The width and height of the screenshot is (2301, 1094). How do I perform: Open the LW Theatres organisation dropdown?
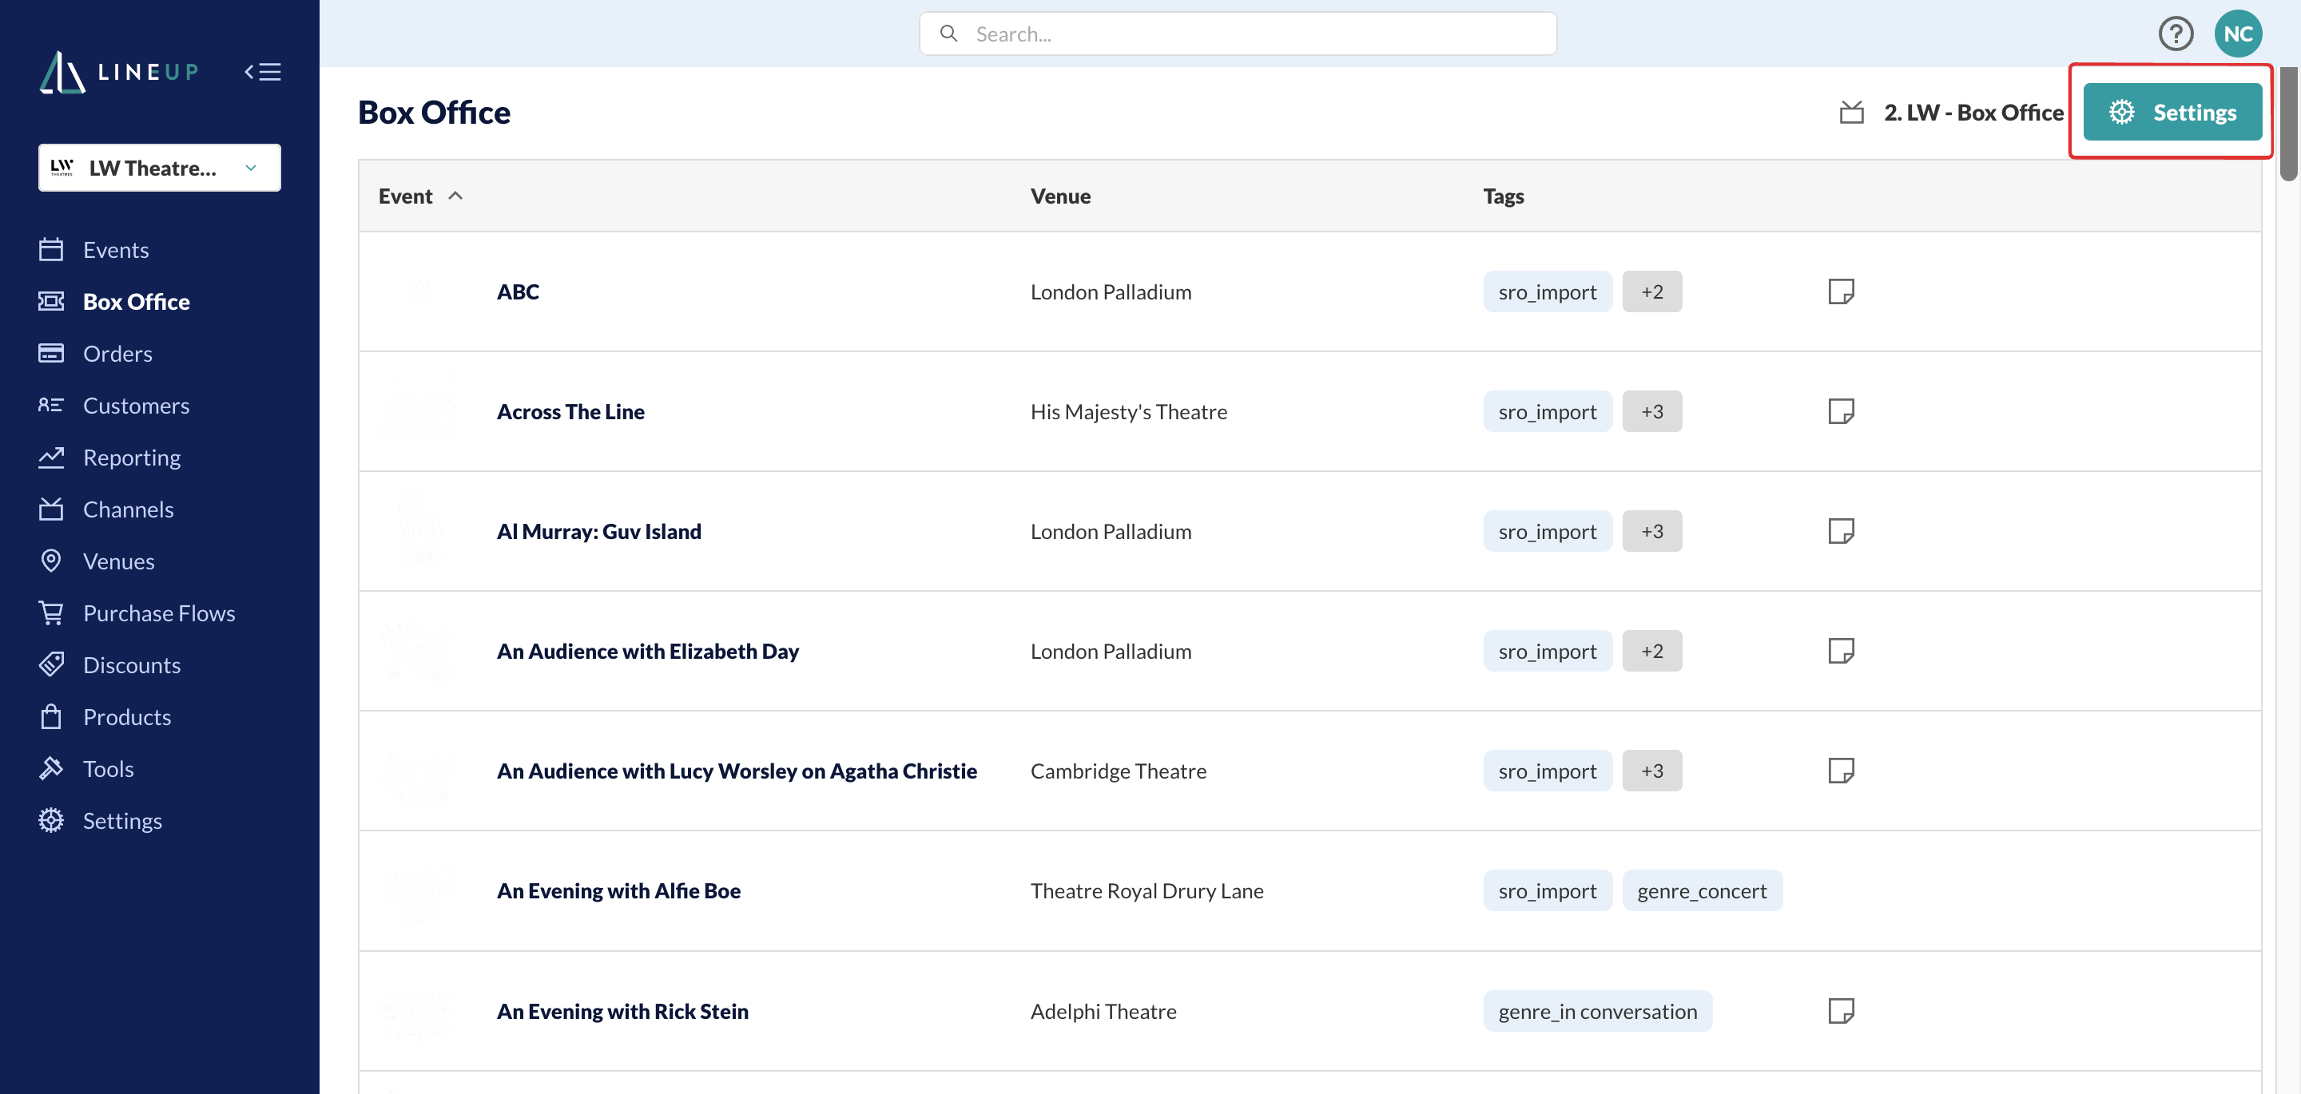click(x=160, y=168)
